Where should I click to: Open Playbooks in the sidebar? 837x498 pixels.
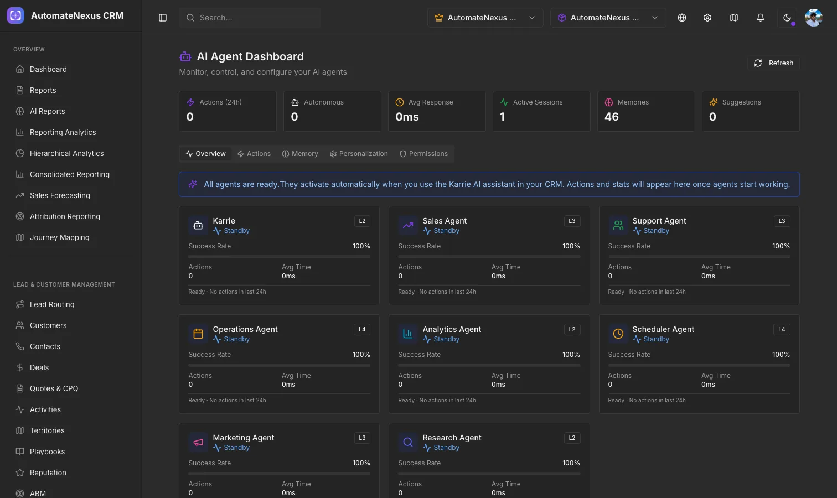pyautogui.click(x=71, y=452)
